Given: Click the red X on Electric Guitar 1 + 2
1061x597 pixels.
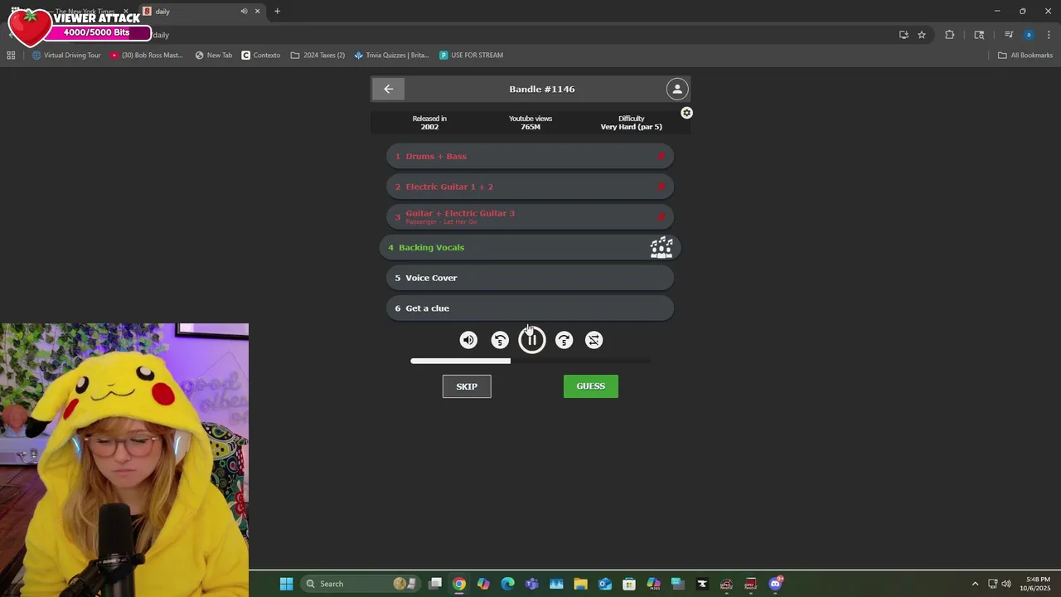Looking at the screenshot, I should 661,187.
